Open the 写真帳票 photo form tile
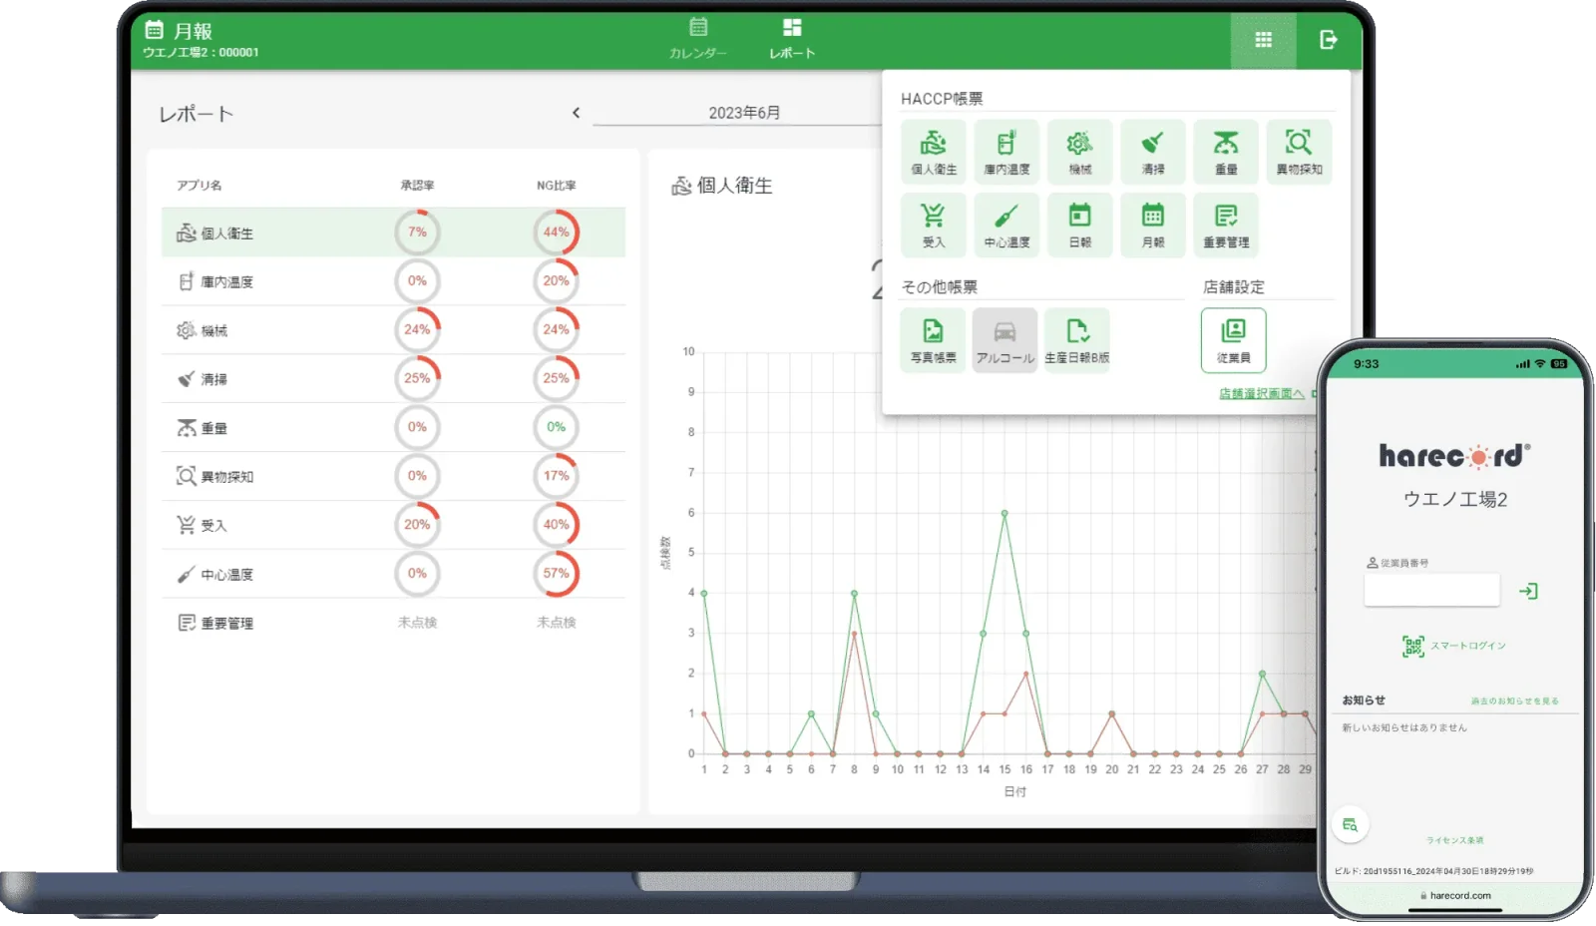 tap(933, 339)
